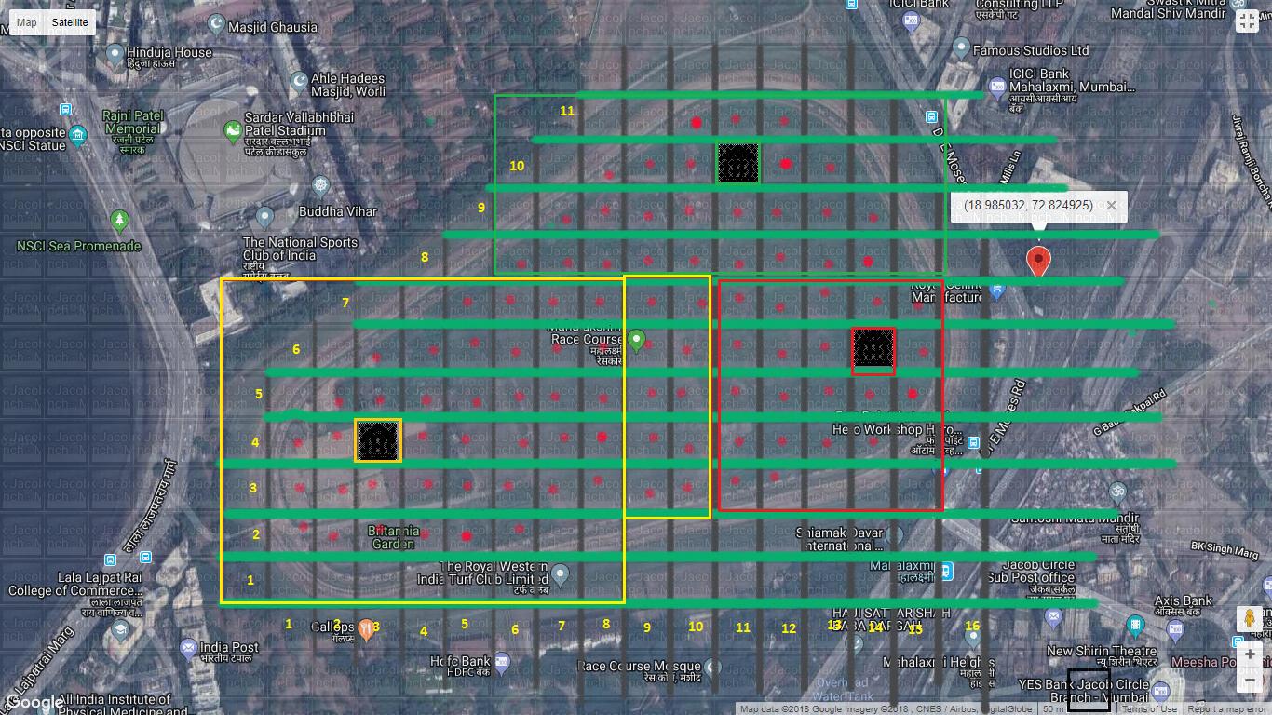This screenshot has width=1272, height=715.
Task: Click the Shiamak Davar International pin
Action: coord(895,534)
